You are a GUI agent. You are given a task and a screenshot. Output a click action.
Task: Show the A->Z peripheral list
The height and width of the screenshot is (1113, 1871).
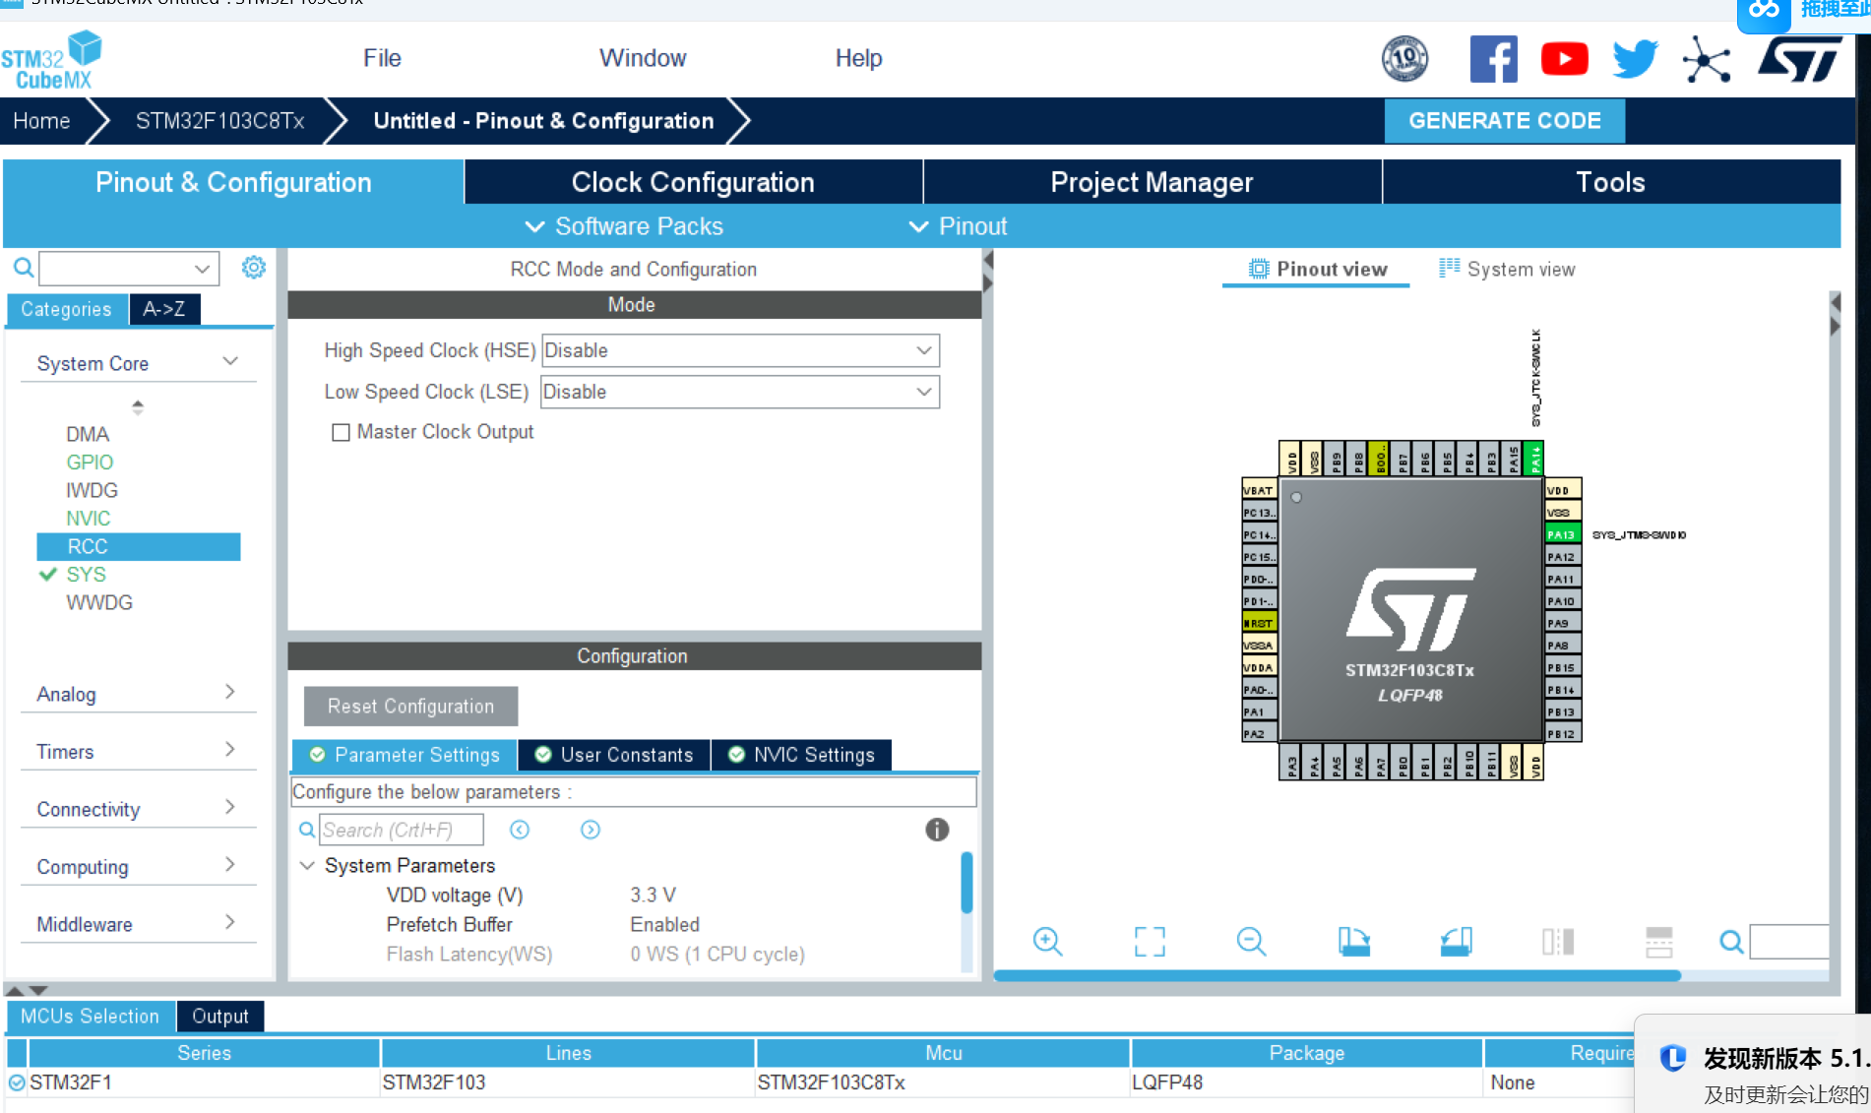pyautogui.click(x=164, y=309)
